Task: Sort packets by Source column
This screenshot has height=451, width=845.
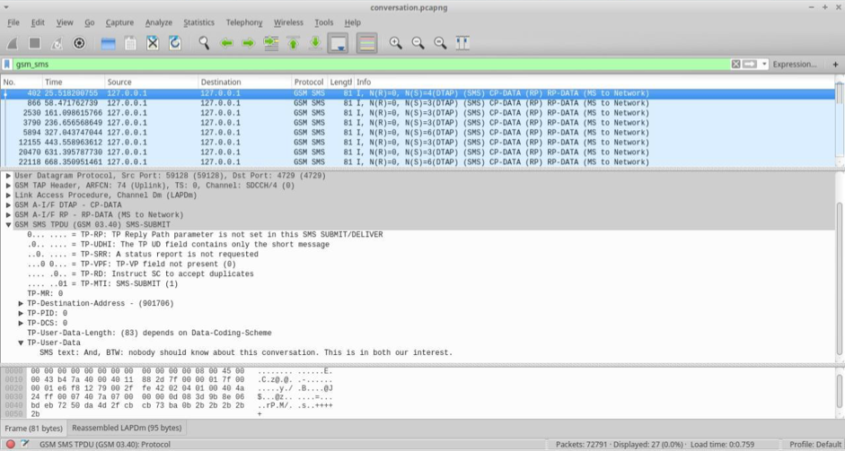Action: click(x=152, y=82)
